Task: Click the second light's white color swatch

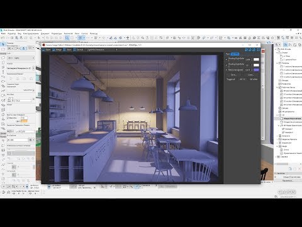Action: 256,65
